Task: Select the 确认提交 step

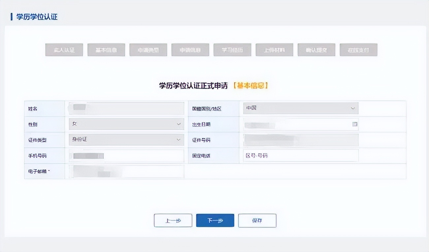Action: [316, 50]
